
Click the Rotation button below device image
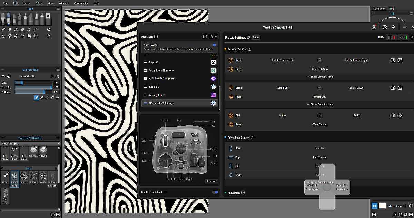tap(211, 181)
